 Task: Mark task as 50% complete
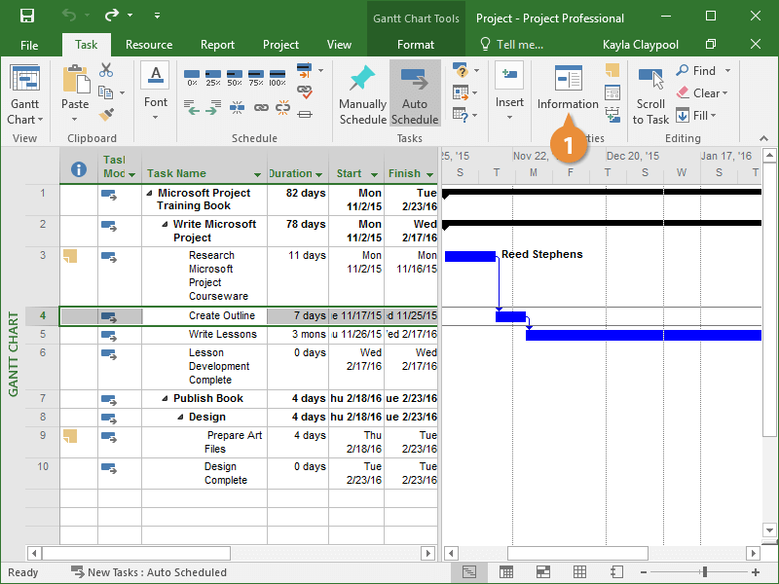point(234,77)
